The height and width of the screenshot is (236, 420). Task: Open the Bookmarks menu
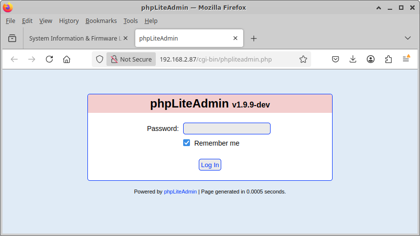101,21
